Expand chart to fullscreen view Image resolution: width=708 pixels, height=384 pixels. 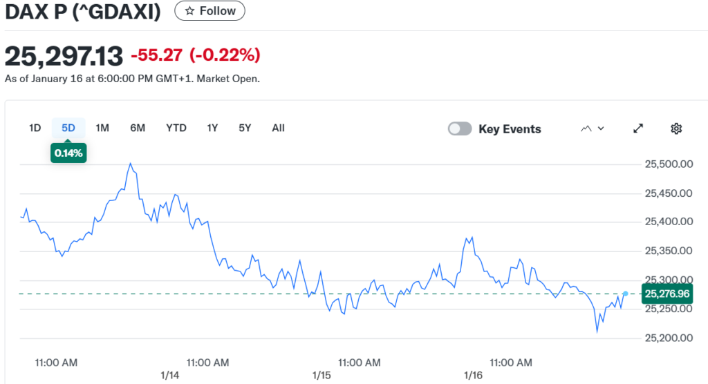[x=638, y=128]
